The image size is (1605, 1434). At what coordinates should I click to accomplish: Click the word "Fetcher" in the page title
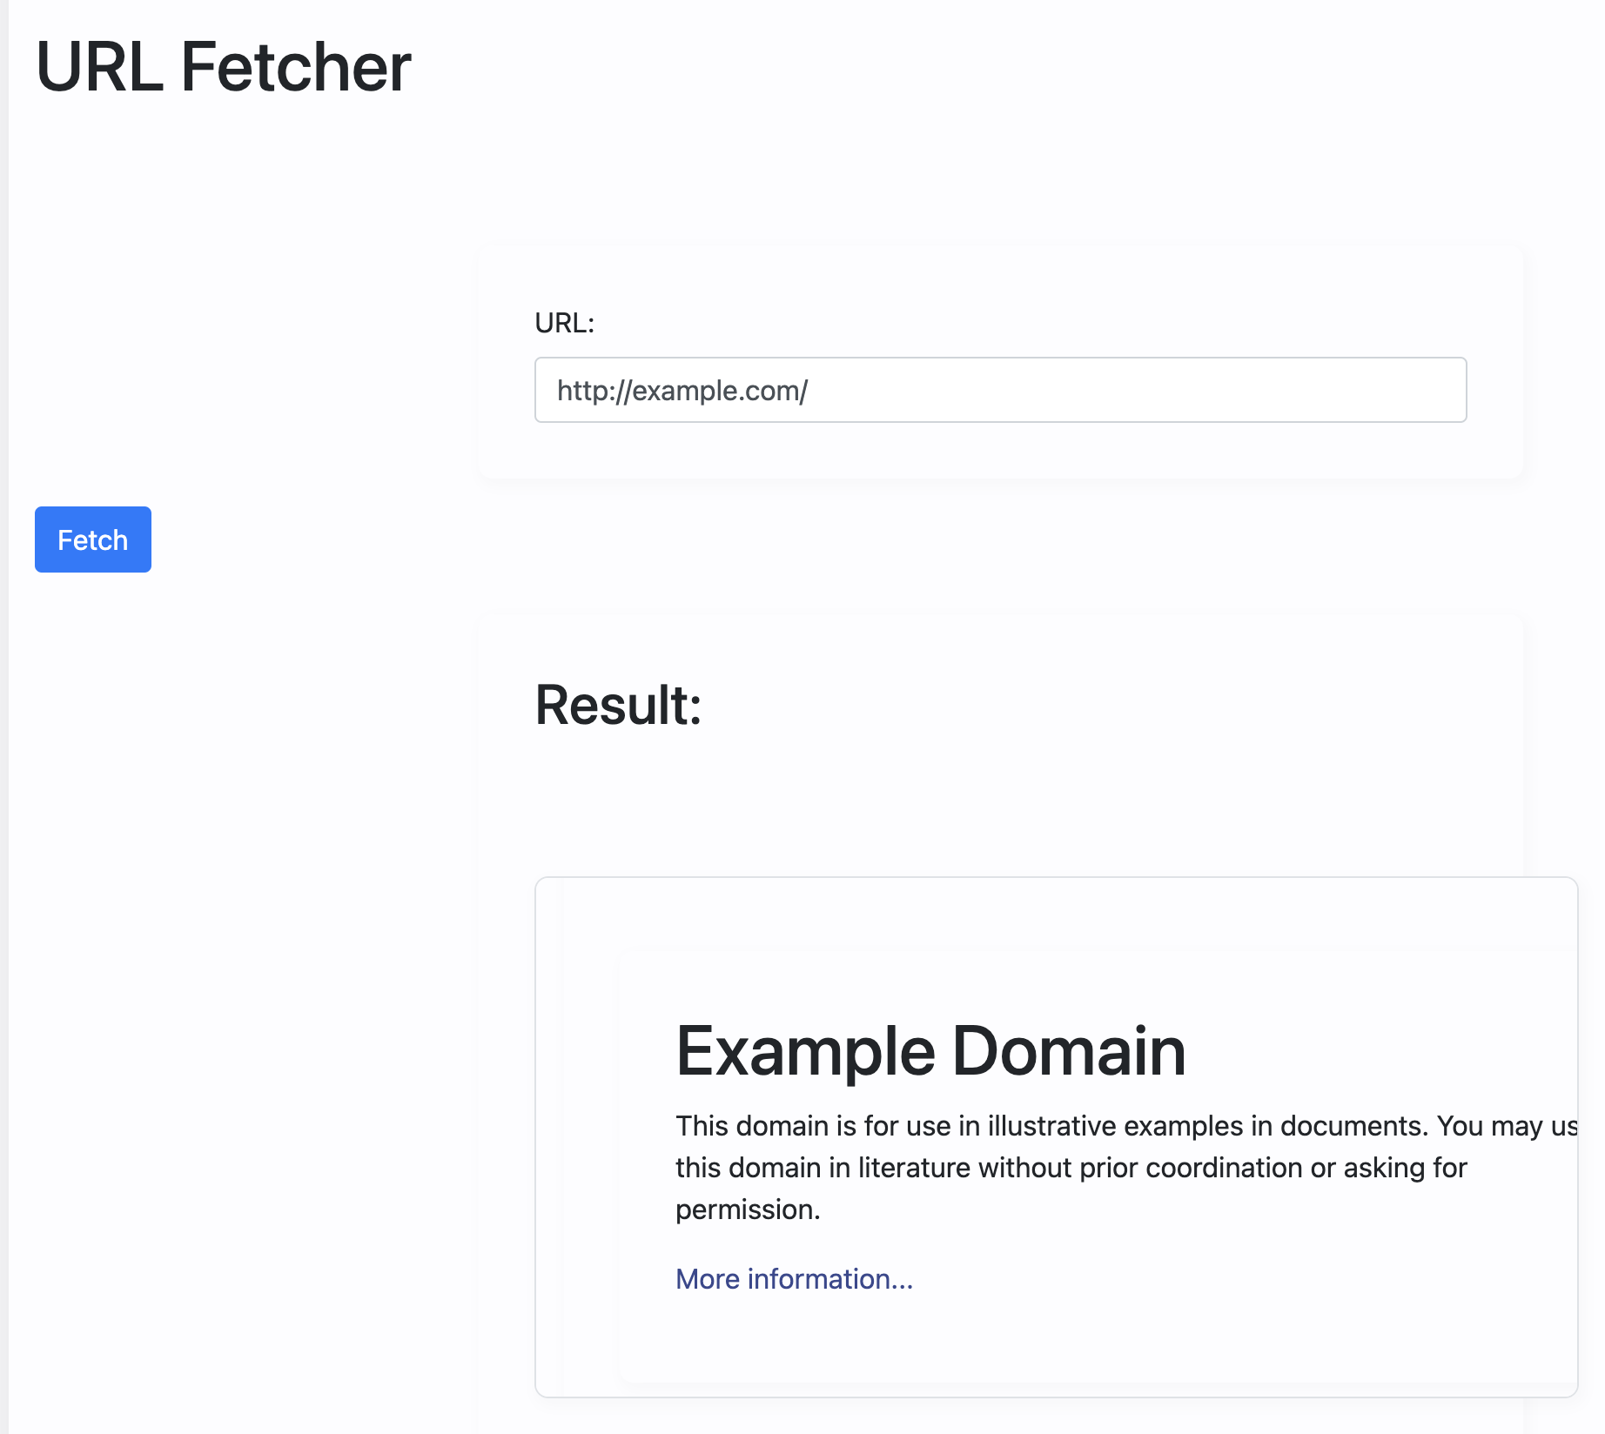click(296, 67)
